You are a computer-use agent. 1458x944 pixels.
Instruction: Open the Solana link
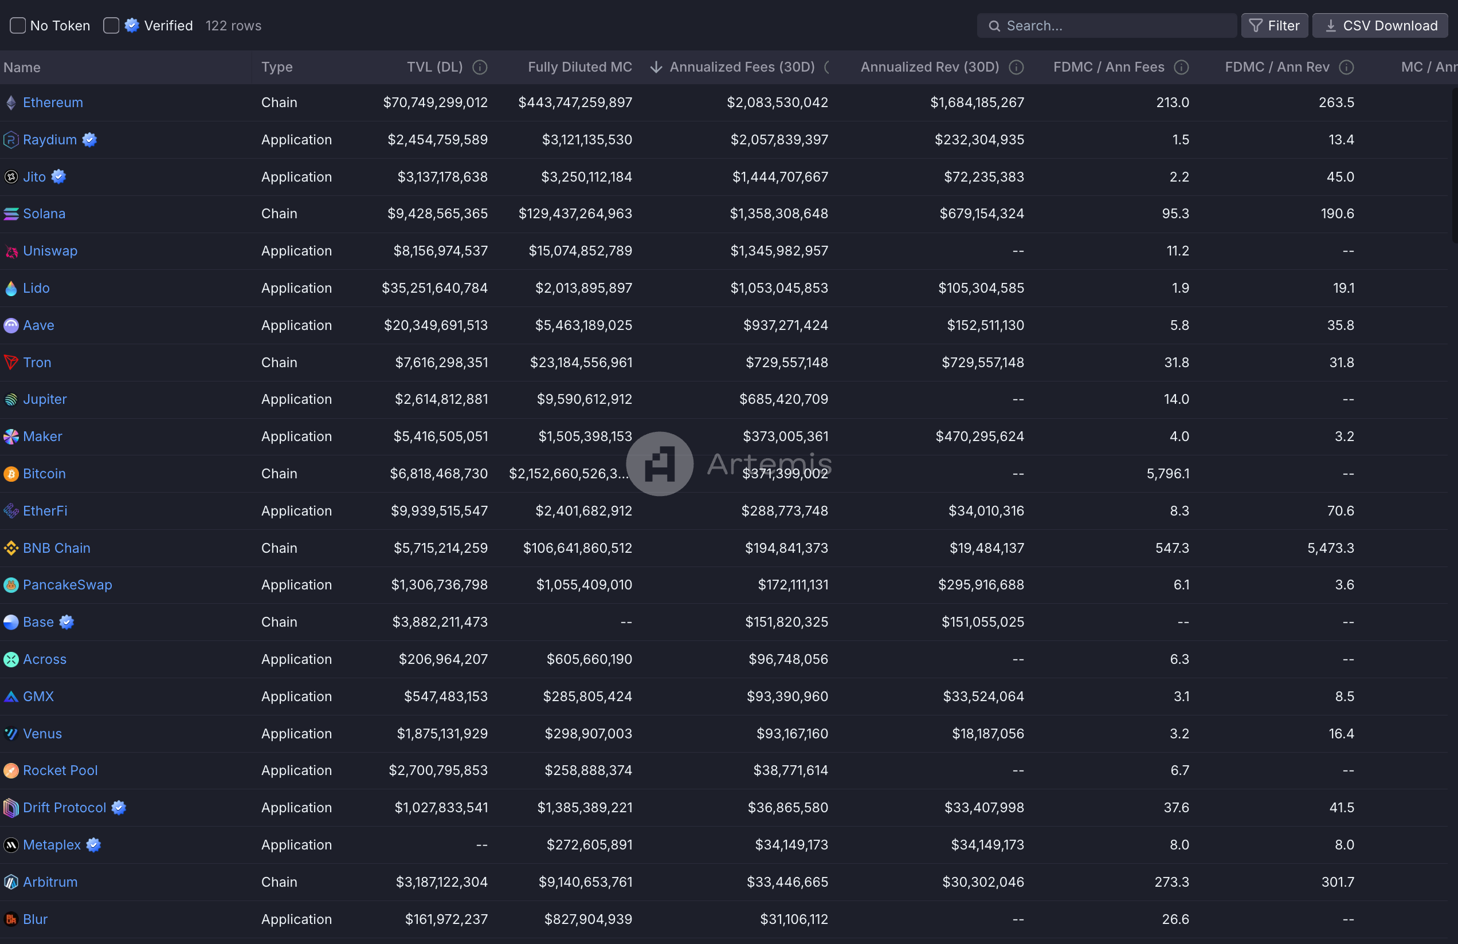(x=44, y=214)
